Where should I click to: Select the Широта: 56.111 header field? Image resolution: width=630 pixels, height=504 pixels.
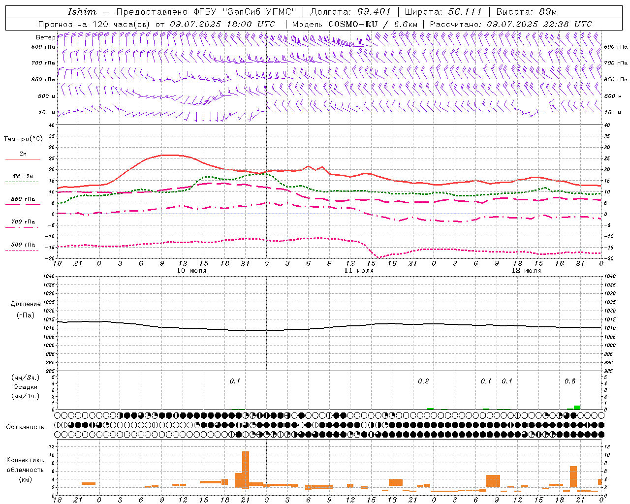pyautogui.click(x=443, y=12)
